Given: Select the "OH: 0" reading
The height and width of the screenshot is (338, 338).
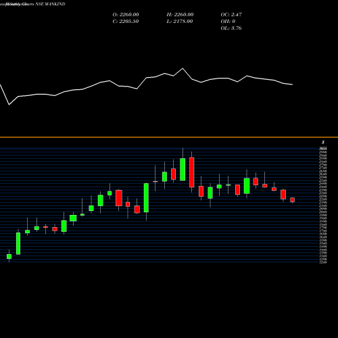Looking at the screenshot, I should pos(228,21).
